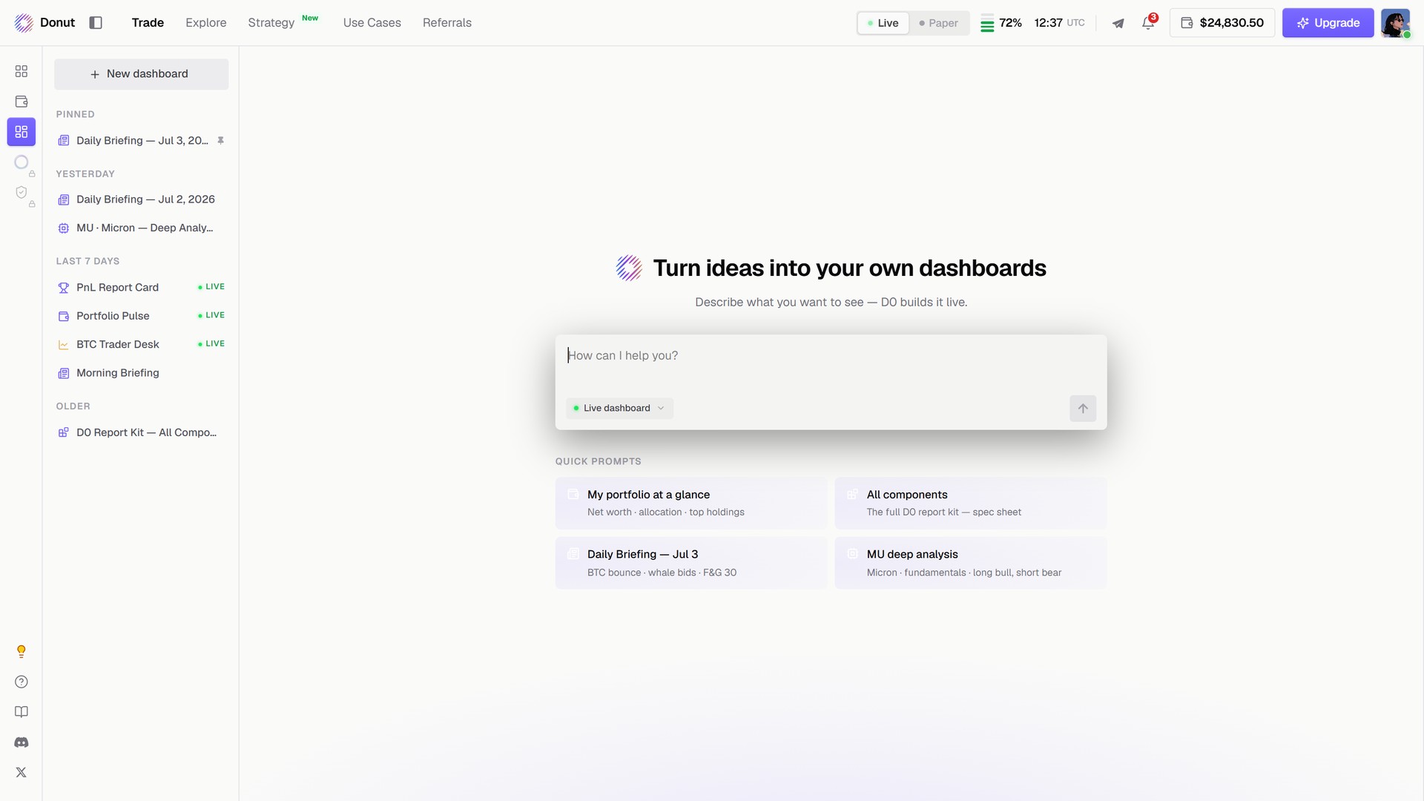
Task: Open the Use Cases tab
Action: [372, 23]
